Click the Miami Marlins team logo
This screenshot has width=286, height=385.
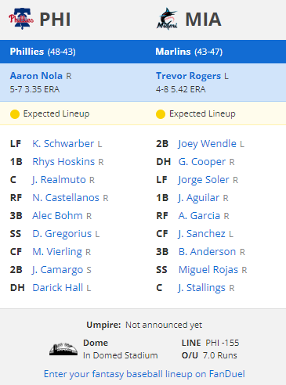tap(167, 19)
